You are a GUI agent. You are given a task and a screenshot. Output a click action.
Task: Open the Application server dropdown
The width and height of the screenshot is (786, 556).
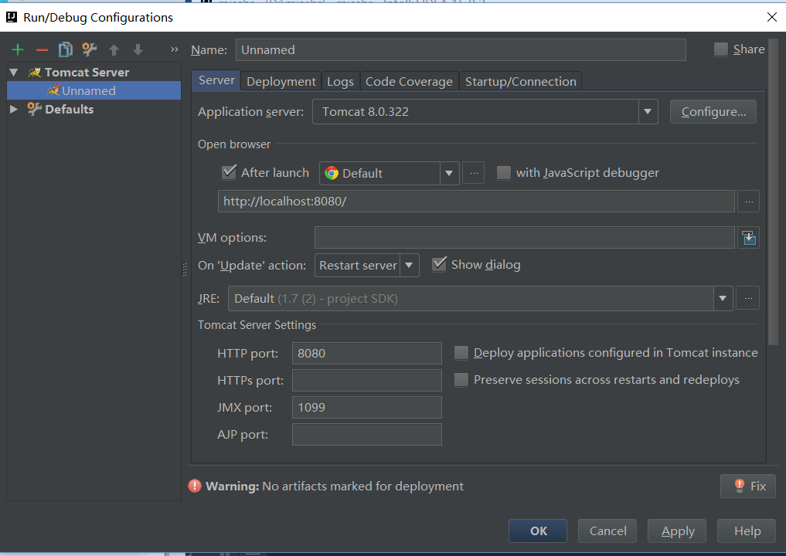pos(648,112)
